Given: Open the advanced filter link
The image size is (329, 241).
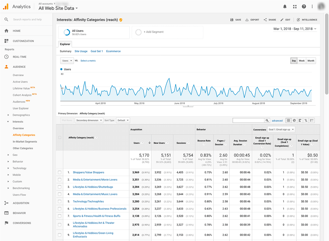Looking at the screenshot, I should point(277,121).
